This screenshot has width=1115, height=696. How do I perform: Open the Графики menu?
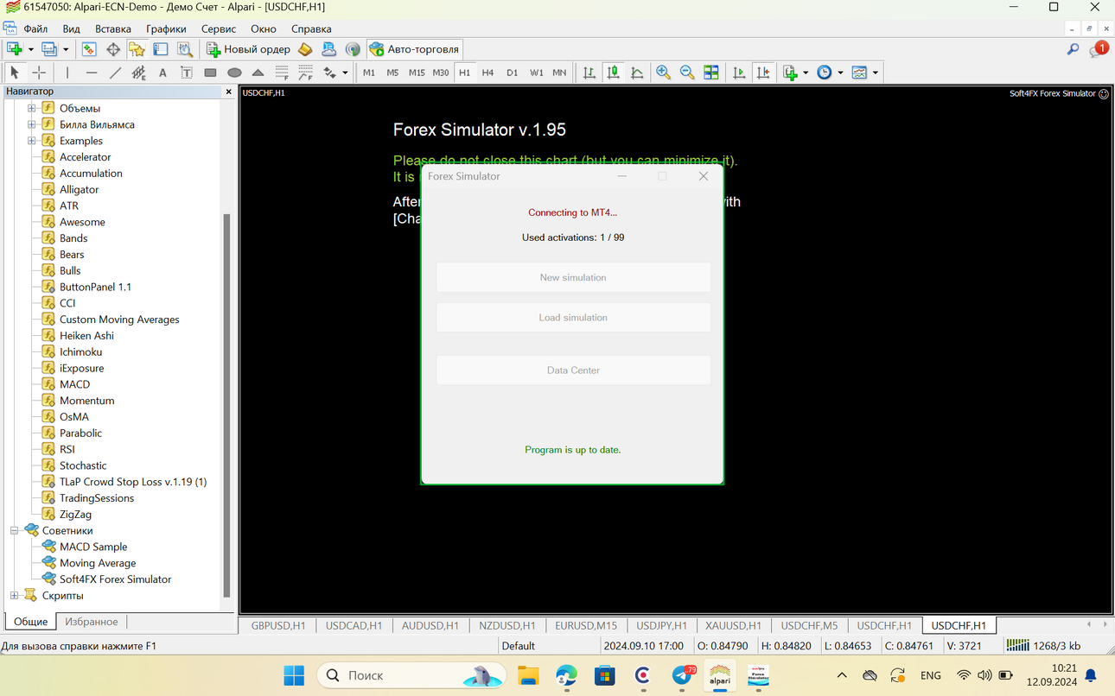(x=166, y=28)
